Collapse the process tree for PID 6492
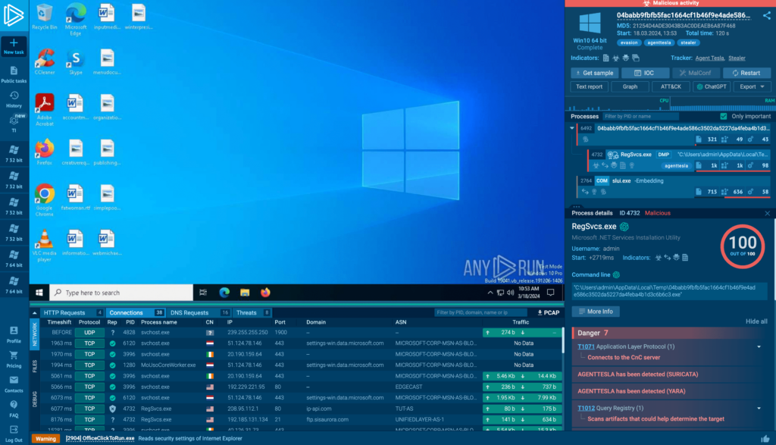 click(573, 128)
